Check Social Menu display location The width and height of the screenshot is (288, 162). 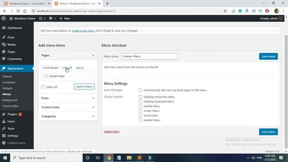140,115
